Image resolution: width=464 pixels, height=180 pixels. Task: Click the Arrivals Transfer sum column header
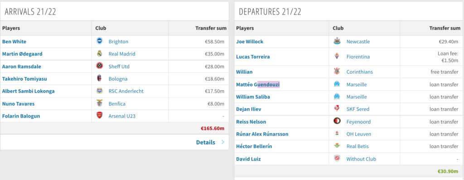coord(211,28)
